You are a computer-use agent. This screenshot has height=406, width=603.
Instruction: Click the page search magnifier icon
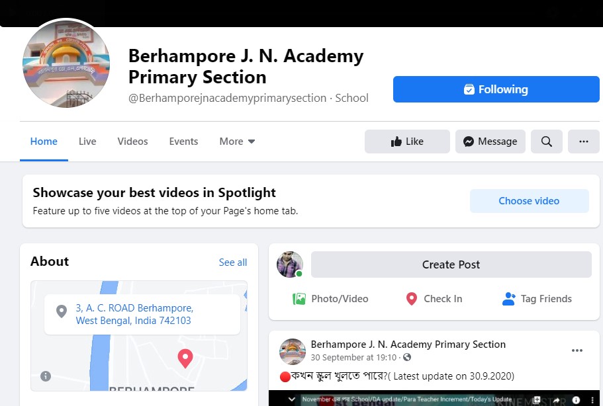547,142
